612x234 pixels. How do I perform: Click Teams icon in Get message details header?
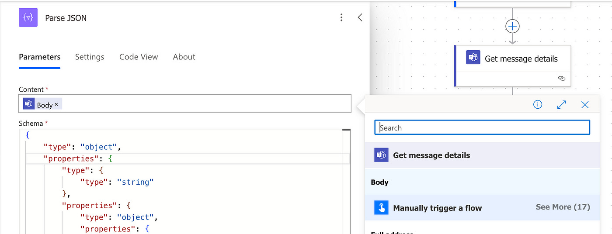tap(381, 155)
